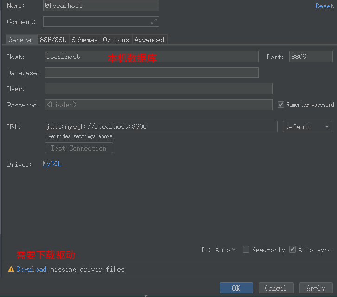Click the Test Connection button
Screen dimensions: 337x297
pos(79,148)
